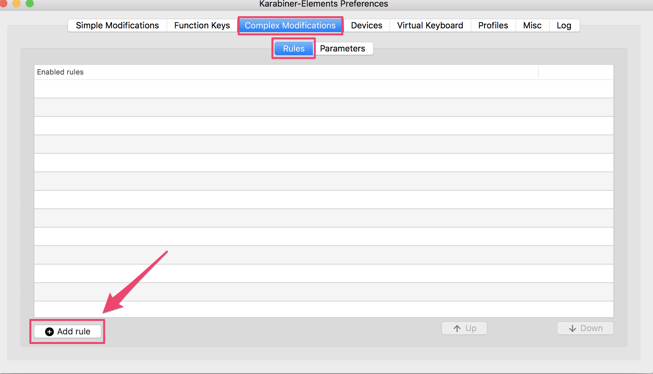Select the Rules sub-tab
The width and height of the screenshot is (653, 374).
click(x=294, y=48)
